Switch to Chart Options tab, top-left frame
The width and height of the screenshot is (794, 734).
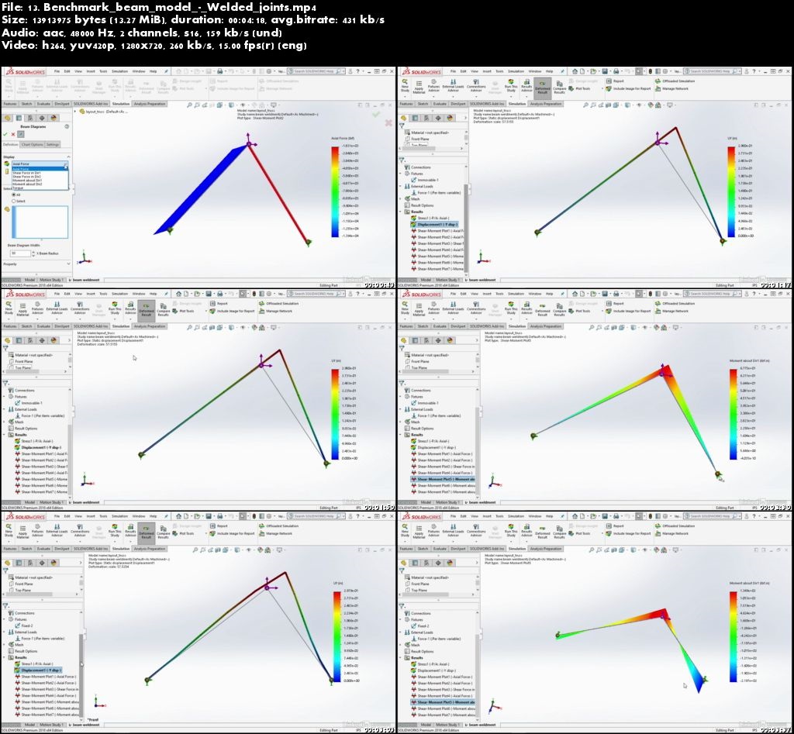tap(32, 145)
